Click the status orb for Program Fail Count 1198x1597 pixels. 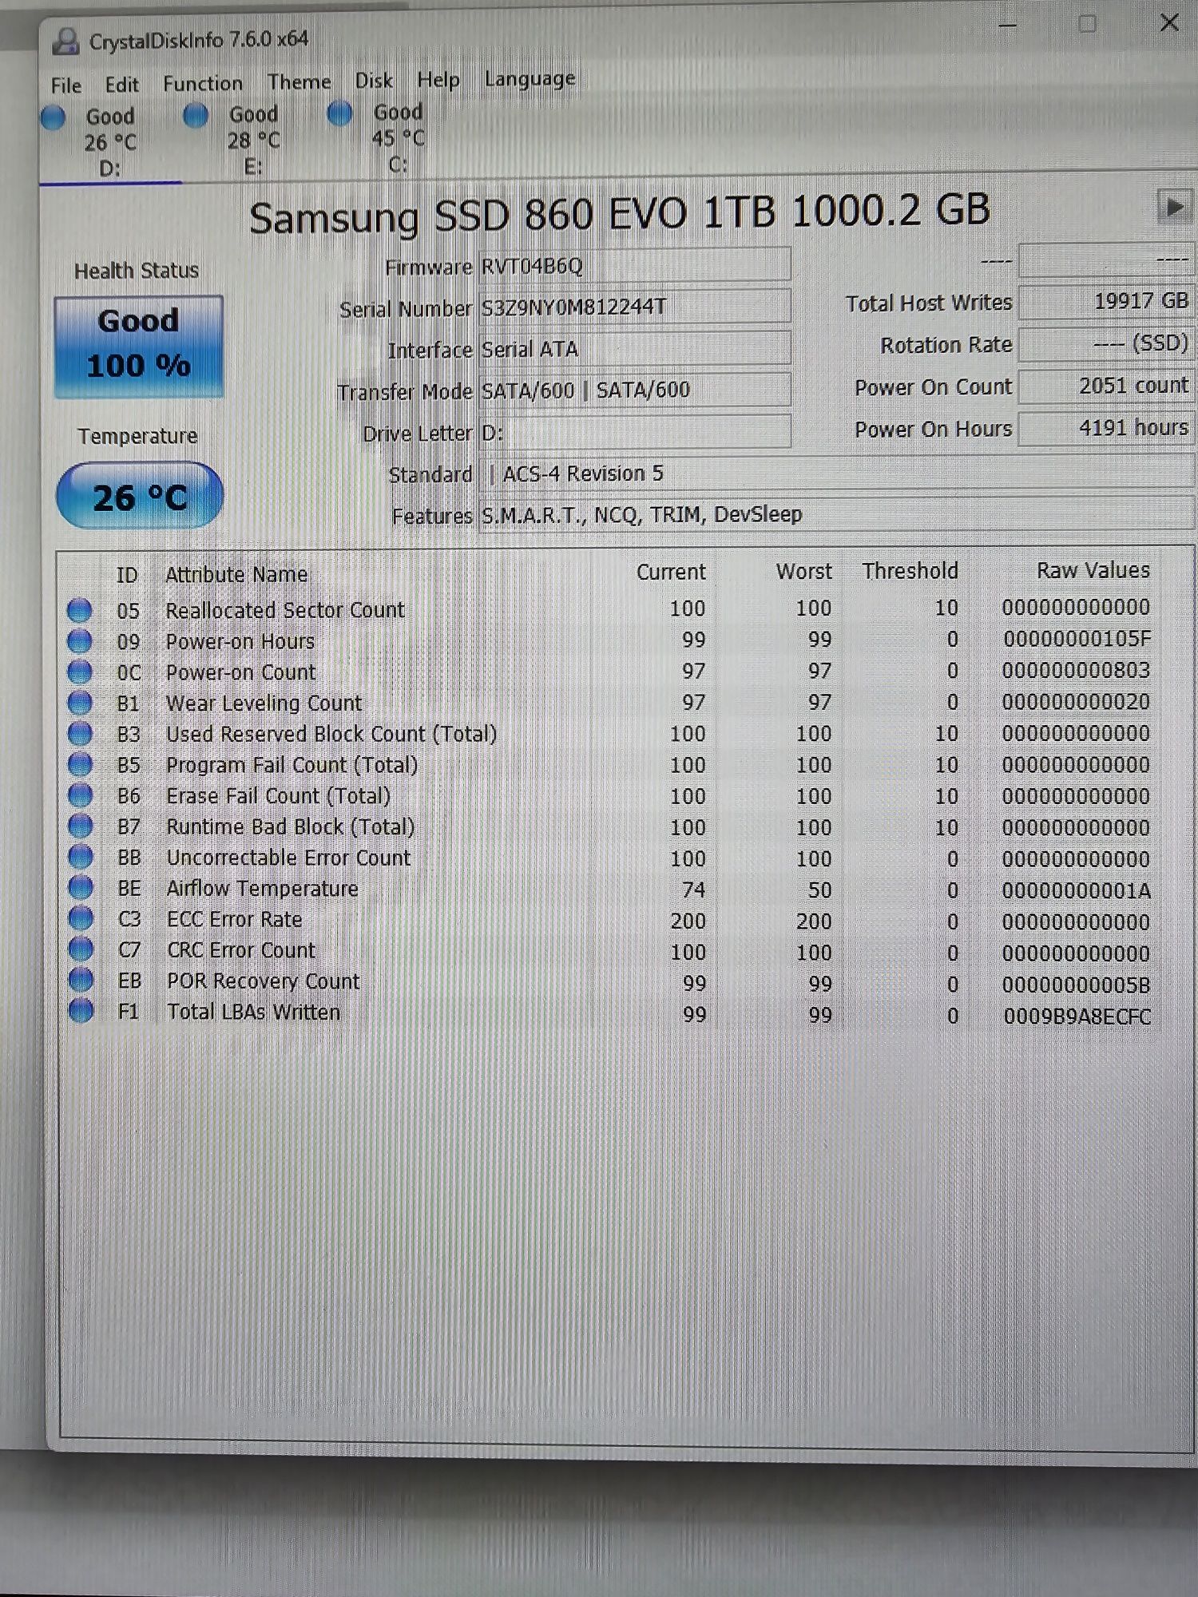(x=80, y=764)
